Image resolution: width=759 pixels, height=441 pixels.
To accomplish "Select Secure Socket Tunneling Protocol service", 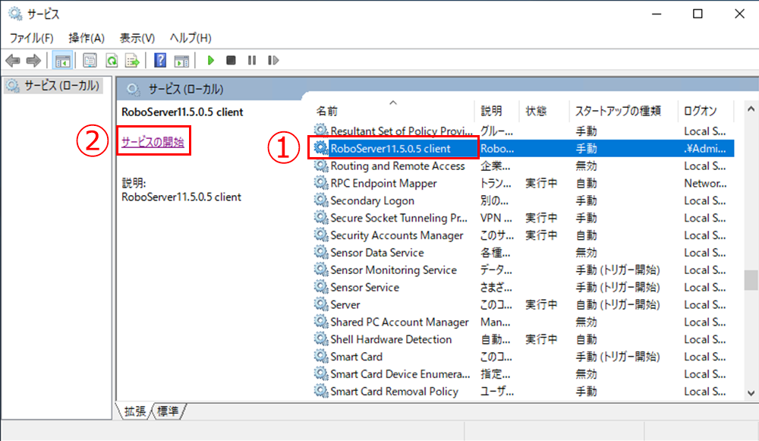I will click(399, 218).
